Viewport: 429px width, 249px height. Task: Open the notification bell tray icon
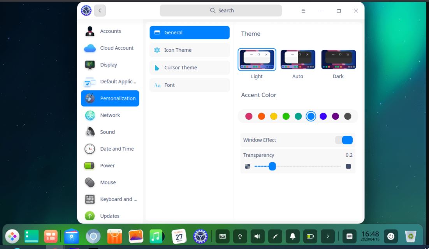pyautogui.click(x=292, y=236)
